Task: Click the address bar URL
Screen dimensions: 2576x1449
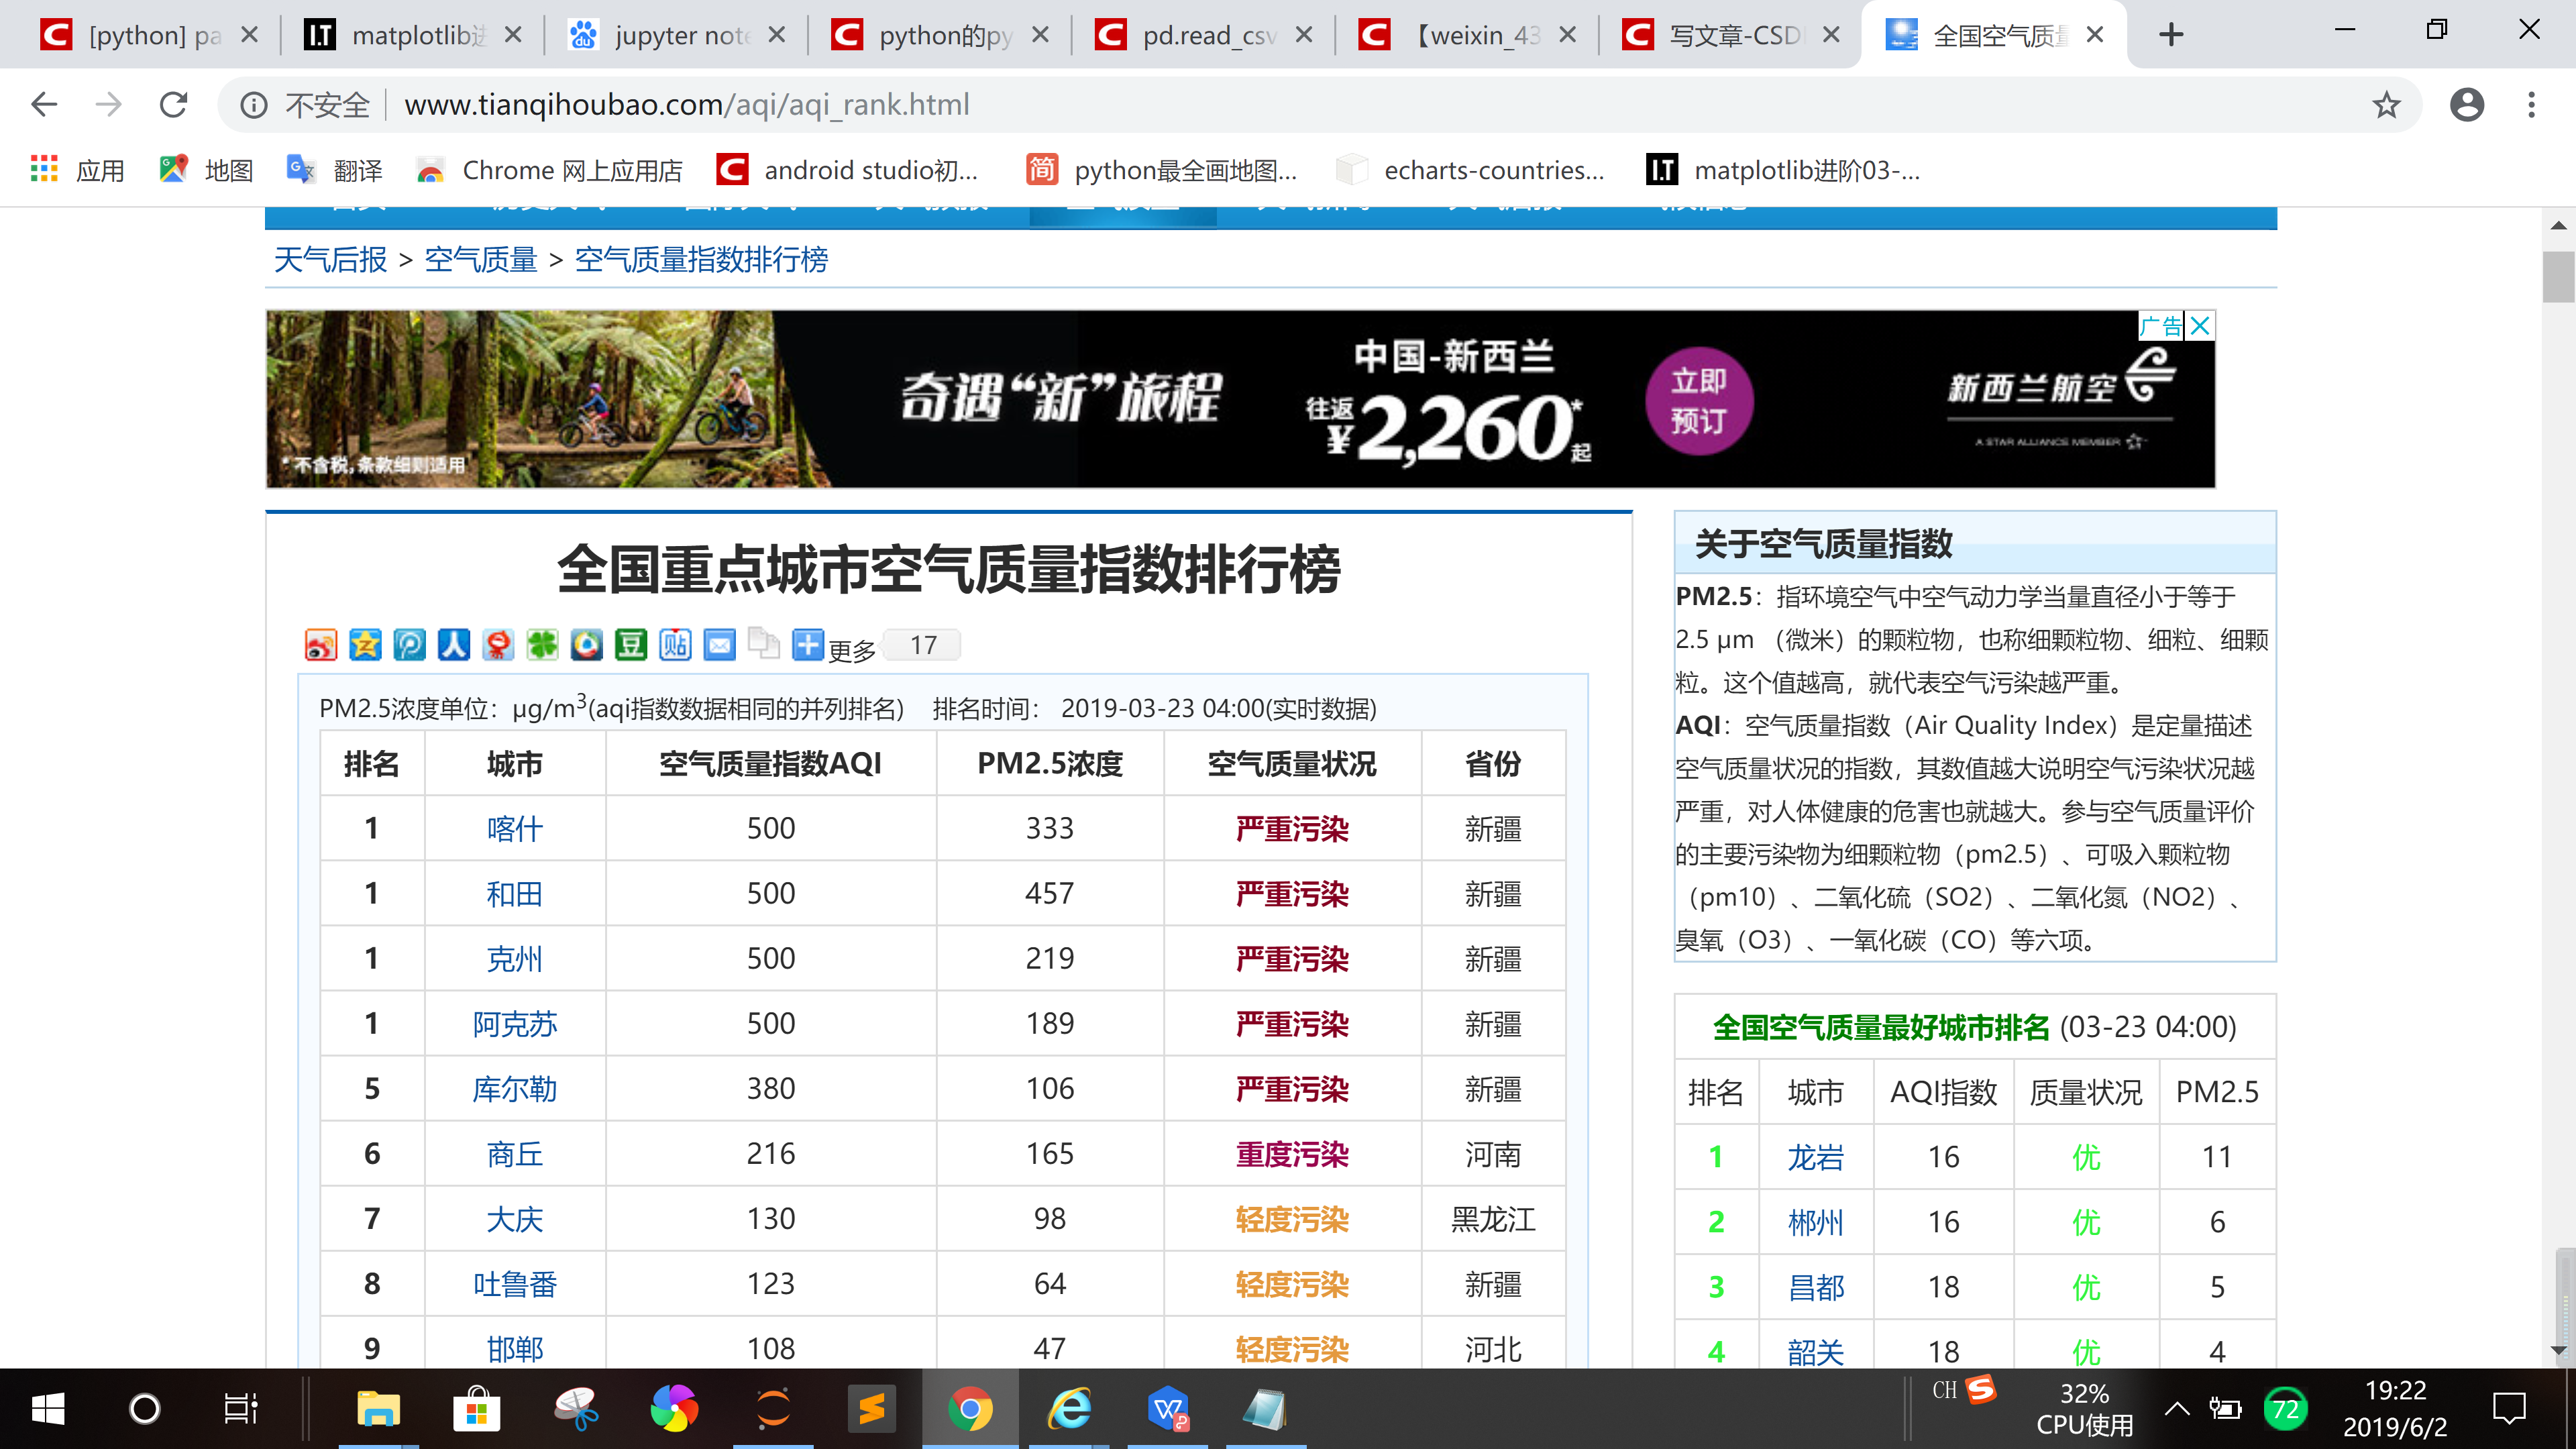Action: click(x=686, y=105)
